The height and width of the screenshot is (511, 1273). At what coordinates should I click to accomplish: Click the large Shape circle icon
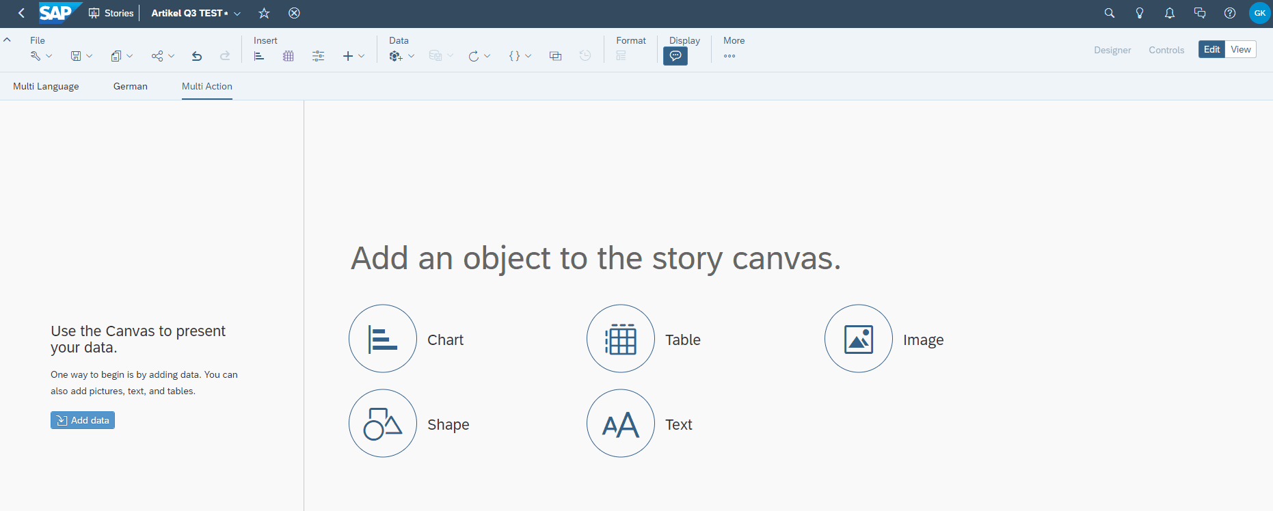(383, 424)
